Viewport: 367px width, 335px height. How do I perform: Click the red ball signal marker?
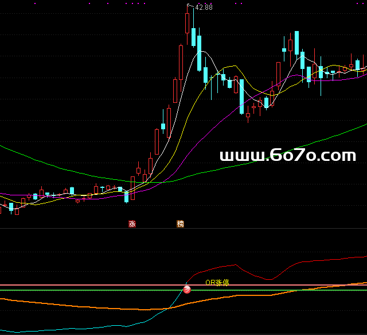(187, 289)
